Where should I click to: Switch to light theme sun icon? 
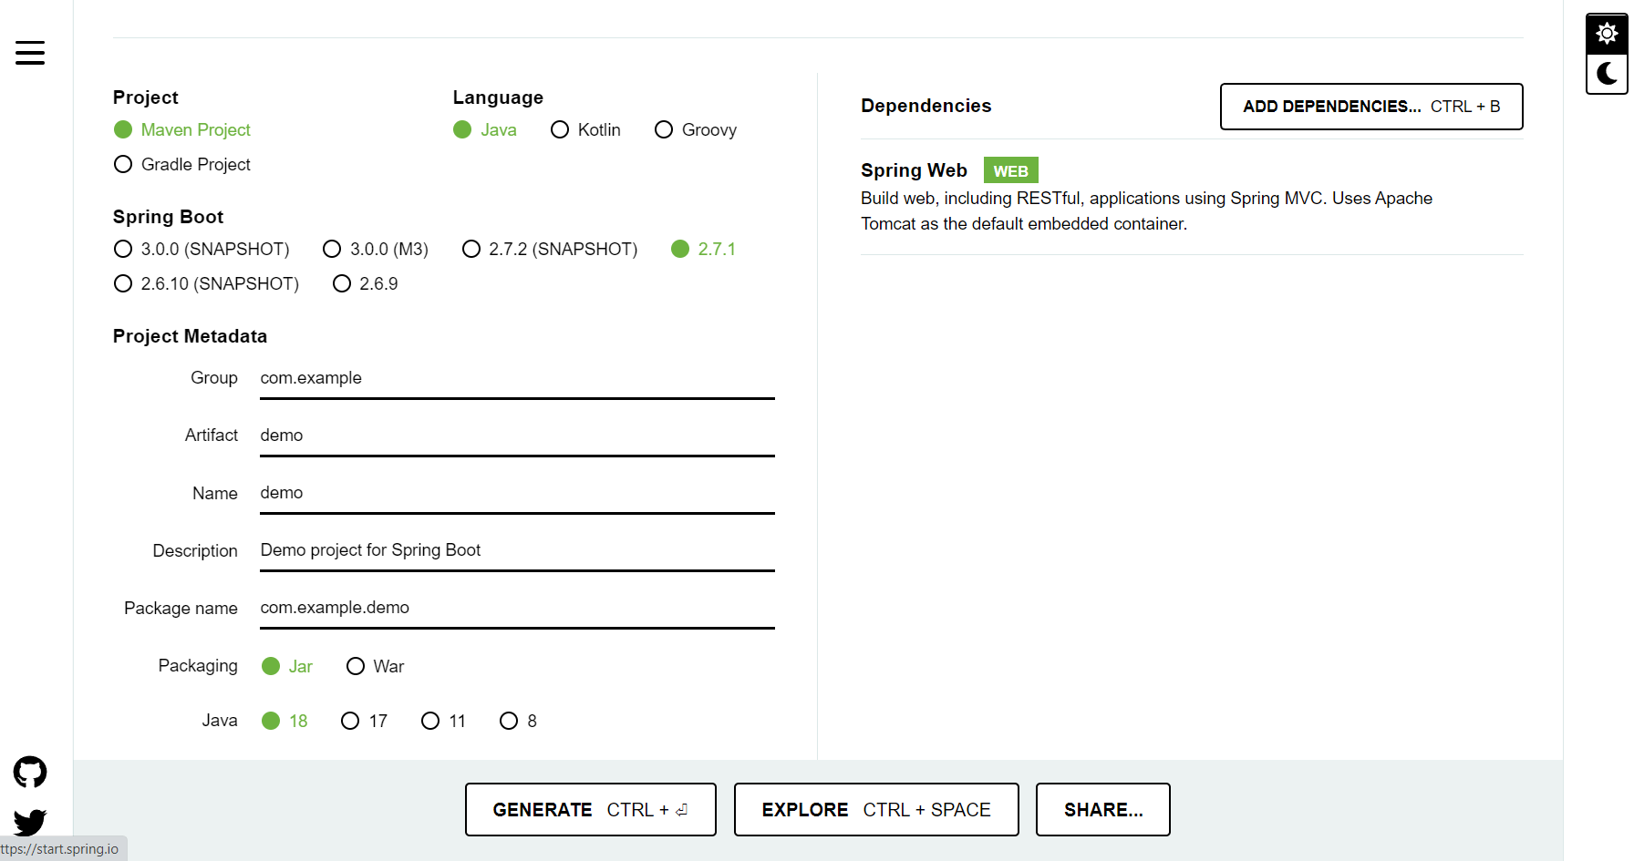point(1607,34)
